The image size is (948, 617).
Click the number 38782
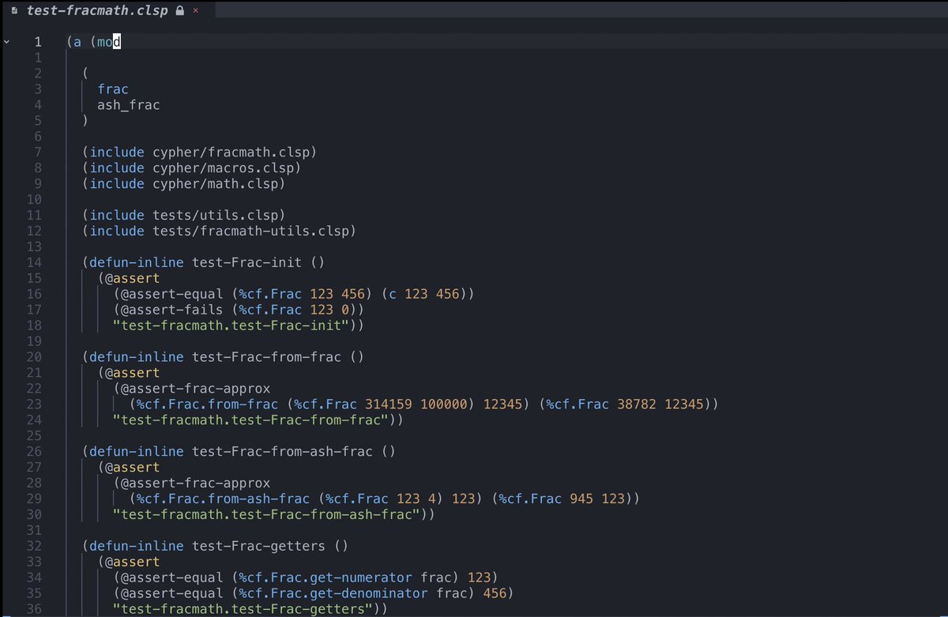pos(636,404)
